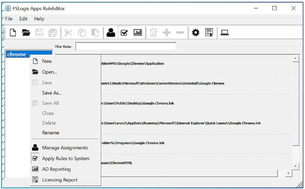This screenshot has height=189, width=305.
Task: Click the Open folder toolbar icon
Action: click(x=26, y=33)
